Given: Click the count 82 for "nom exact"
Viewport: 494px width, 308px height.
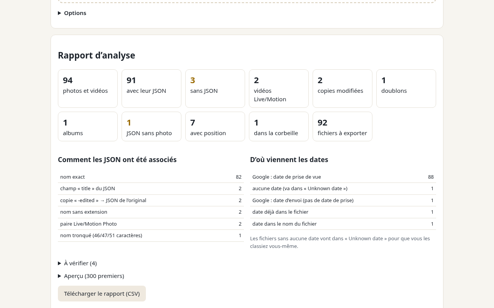Looking at the screenshot, I should click(x=239, y=177).
